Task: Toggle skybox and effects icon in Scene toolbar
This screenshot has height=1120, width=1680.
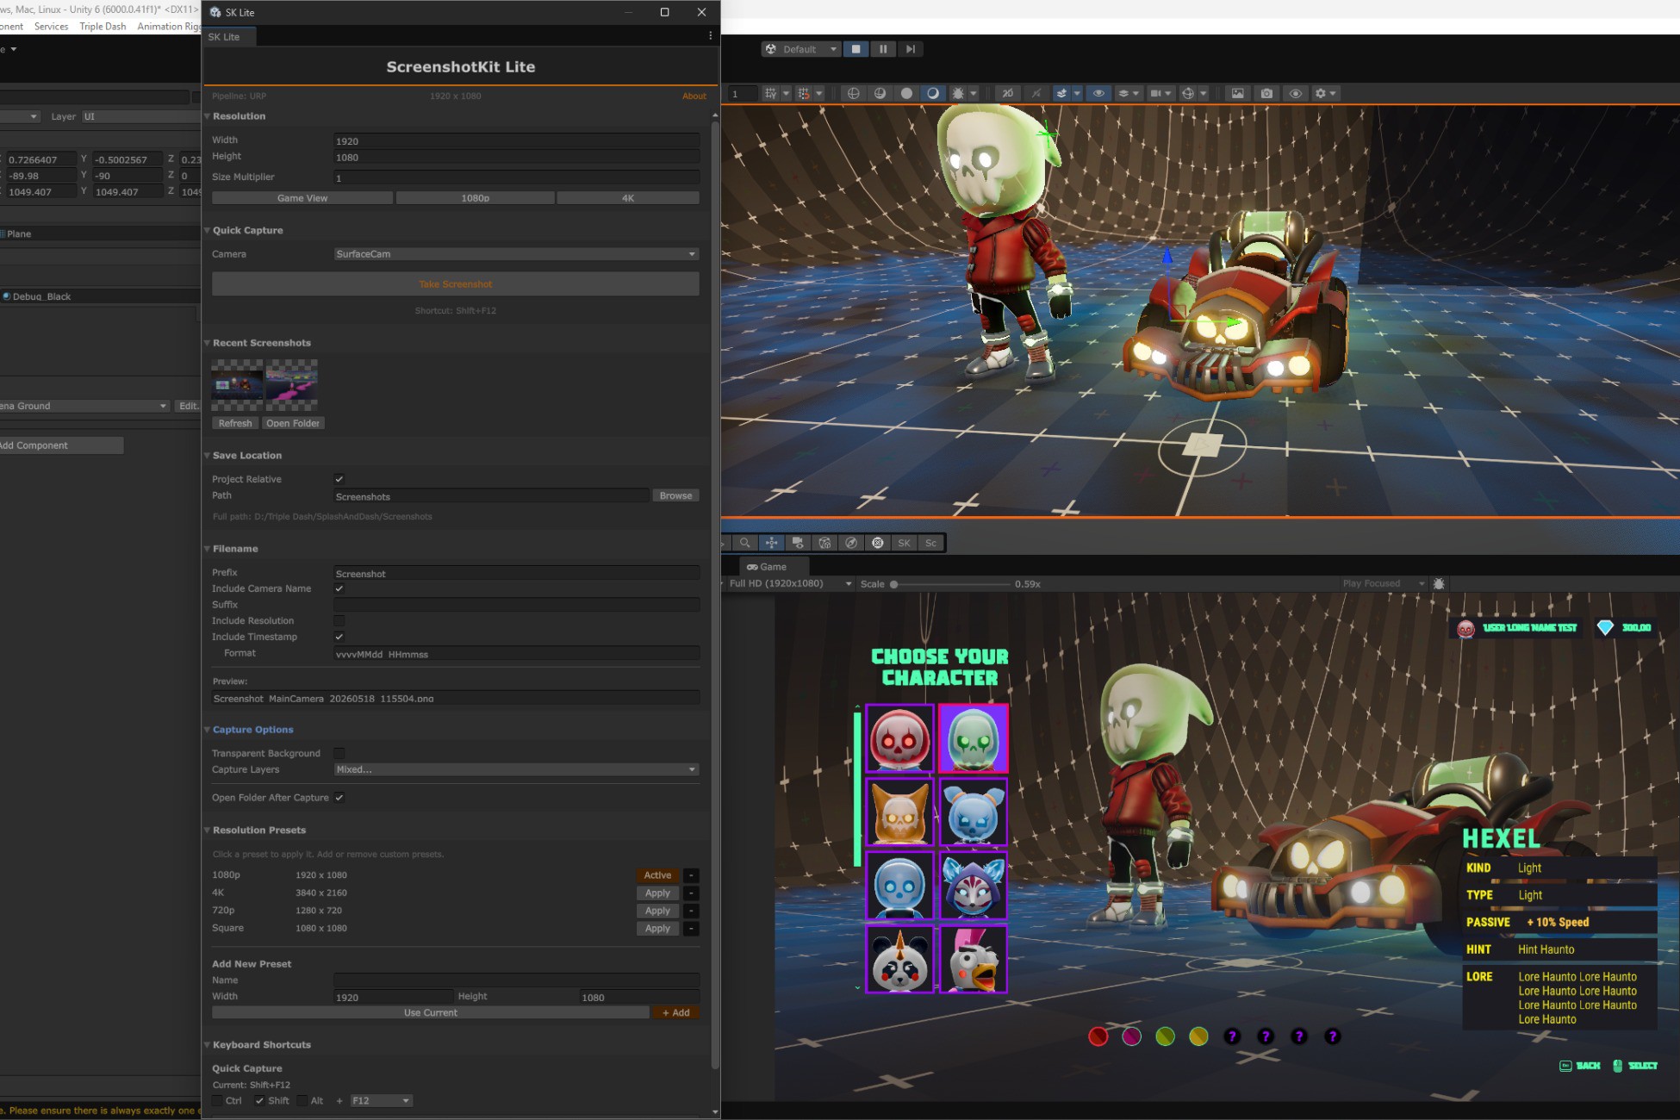Action: click(x=1062, y=93)
